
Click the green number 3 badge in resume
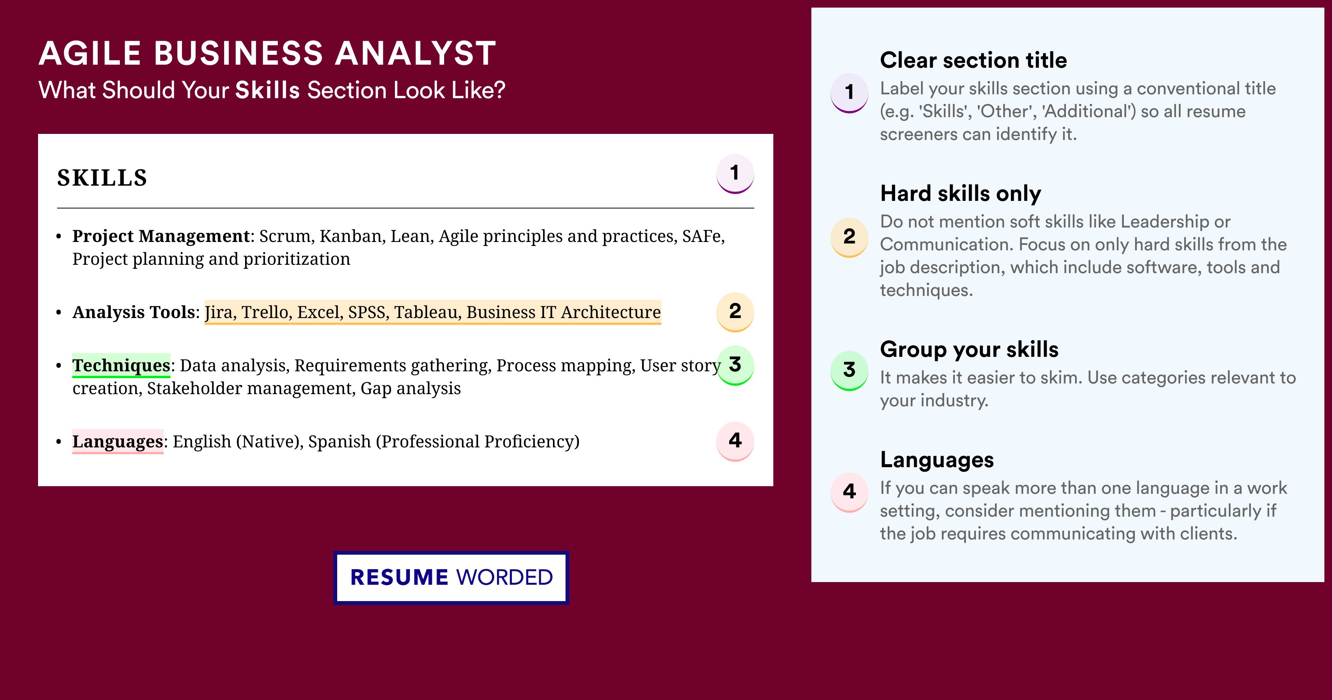click(x=735, y=366)
